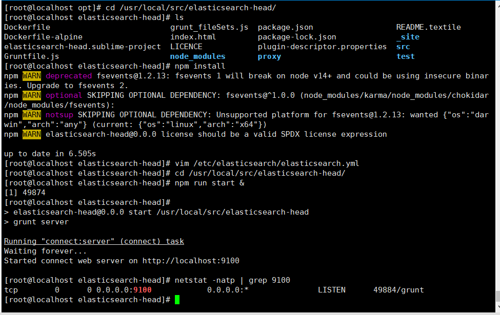The width and height of the screenshot is (500, 315).
Task: Click the 'Running connect:server' underlined task line
Action: pyautogui.click(x=94, y=241)
